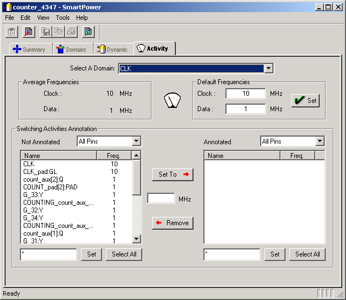Click the Default Data frequency field
The width and height of the screenshot is (346, 300).
[x=246, y=109]
